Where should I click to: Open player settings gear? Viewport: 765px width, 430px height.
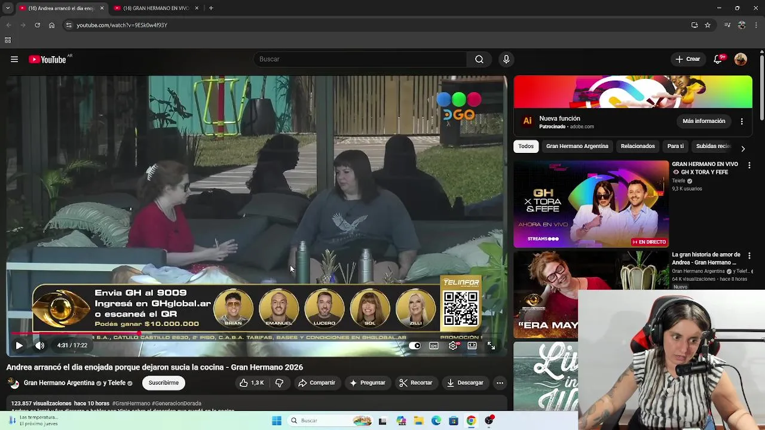tap(454, 345)
